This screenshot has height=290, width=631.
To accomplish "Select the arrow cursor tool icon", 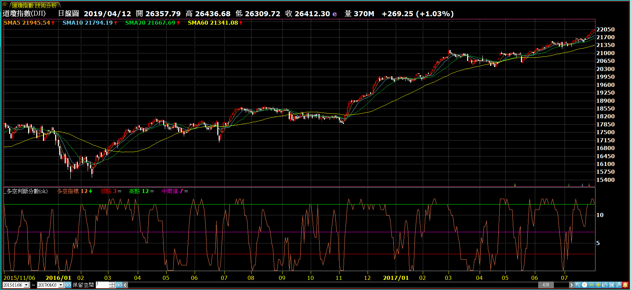I will 578,285.
